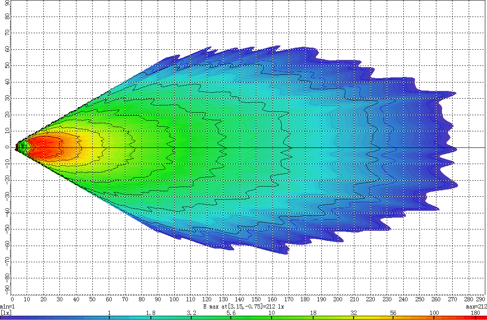Click the x-axis tick label '150'
This screenshot has width=487, height=320.
(x=256, y=300)
